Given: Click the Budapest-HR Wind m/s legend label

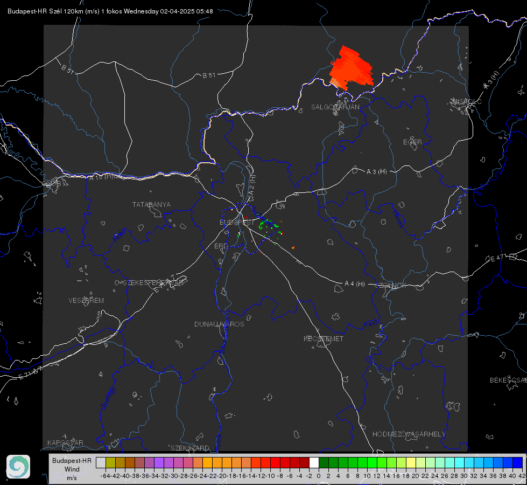Looking at the screenshot, I should point(72,469).
